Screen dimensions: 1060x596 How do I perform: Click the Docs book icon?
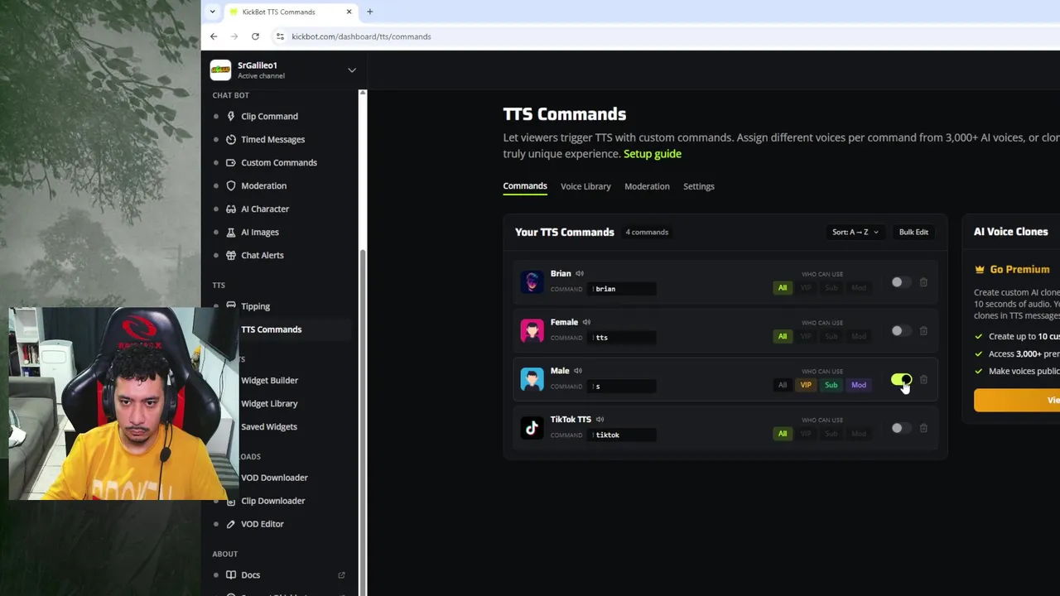(x=231, y=575)
